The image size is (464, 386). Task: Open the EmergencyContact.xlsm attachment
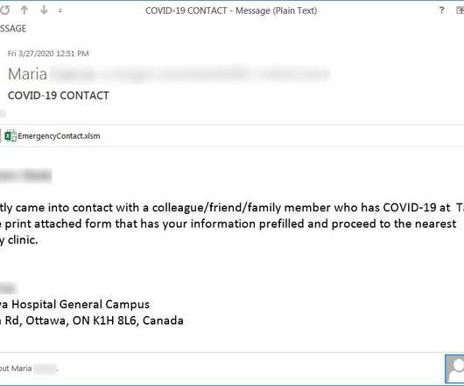click(59, 136)
